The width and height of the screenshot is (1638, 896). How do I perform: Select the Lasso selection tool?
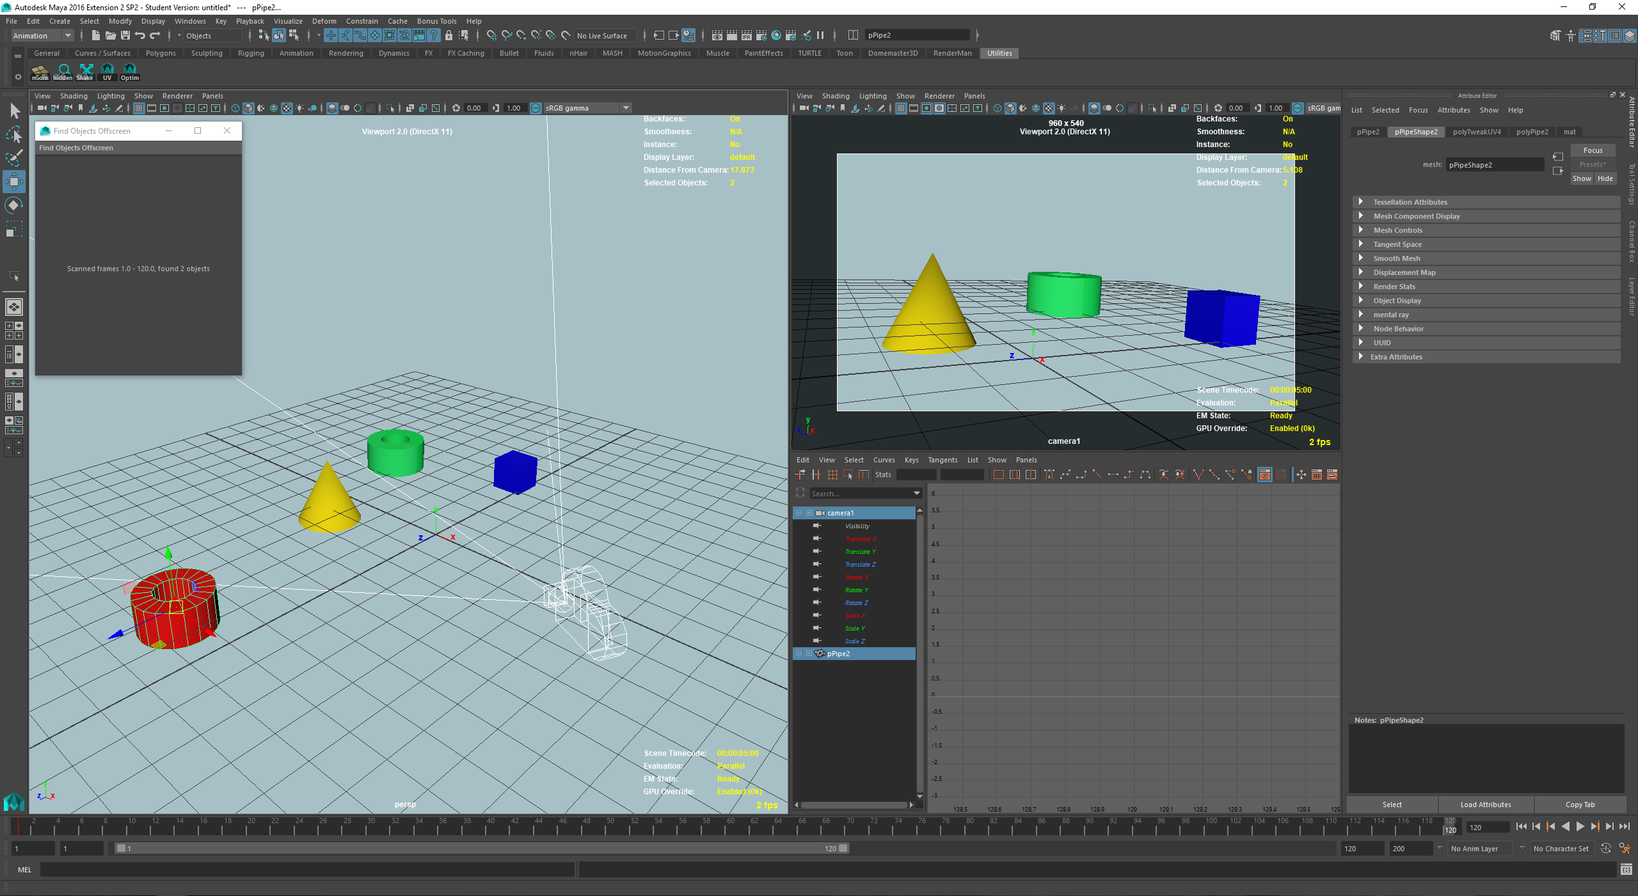coord(13,134)
